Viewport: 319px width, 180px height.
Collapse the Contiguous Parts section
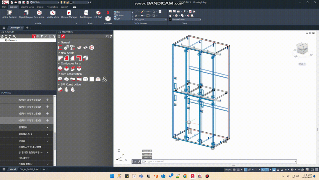[x=59, y=63]
